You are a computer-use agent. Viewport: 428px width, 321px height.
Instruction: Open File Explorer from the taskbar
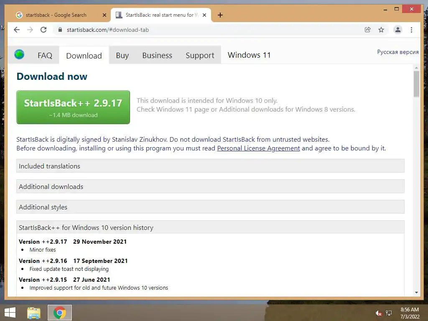click(x=34, y=313)
